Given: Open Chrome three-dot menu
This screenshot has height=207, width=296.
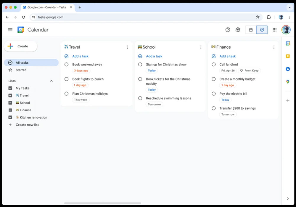Looking at the screenshot, I should tap(289, 17).
